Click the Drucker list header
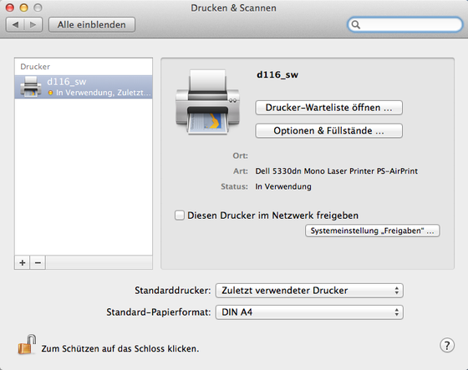468x370 pixels. 35,67
